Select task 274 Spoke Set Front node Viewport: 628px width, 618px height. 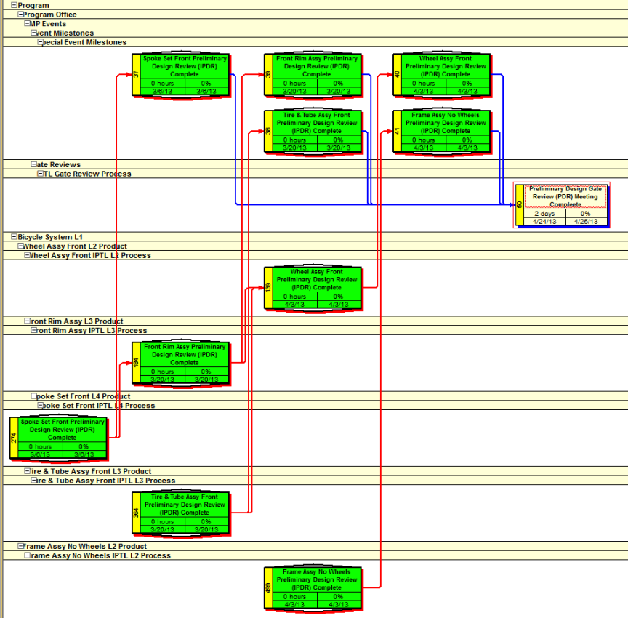pos(62,430)
